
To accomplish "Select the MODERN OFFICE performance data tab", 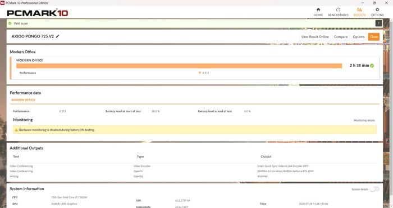I will (x=24, y=100).
